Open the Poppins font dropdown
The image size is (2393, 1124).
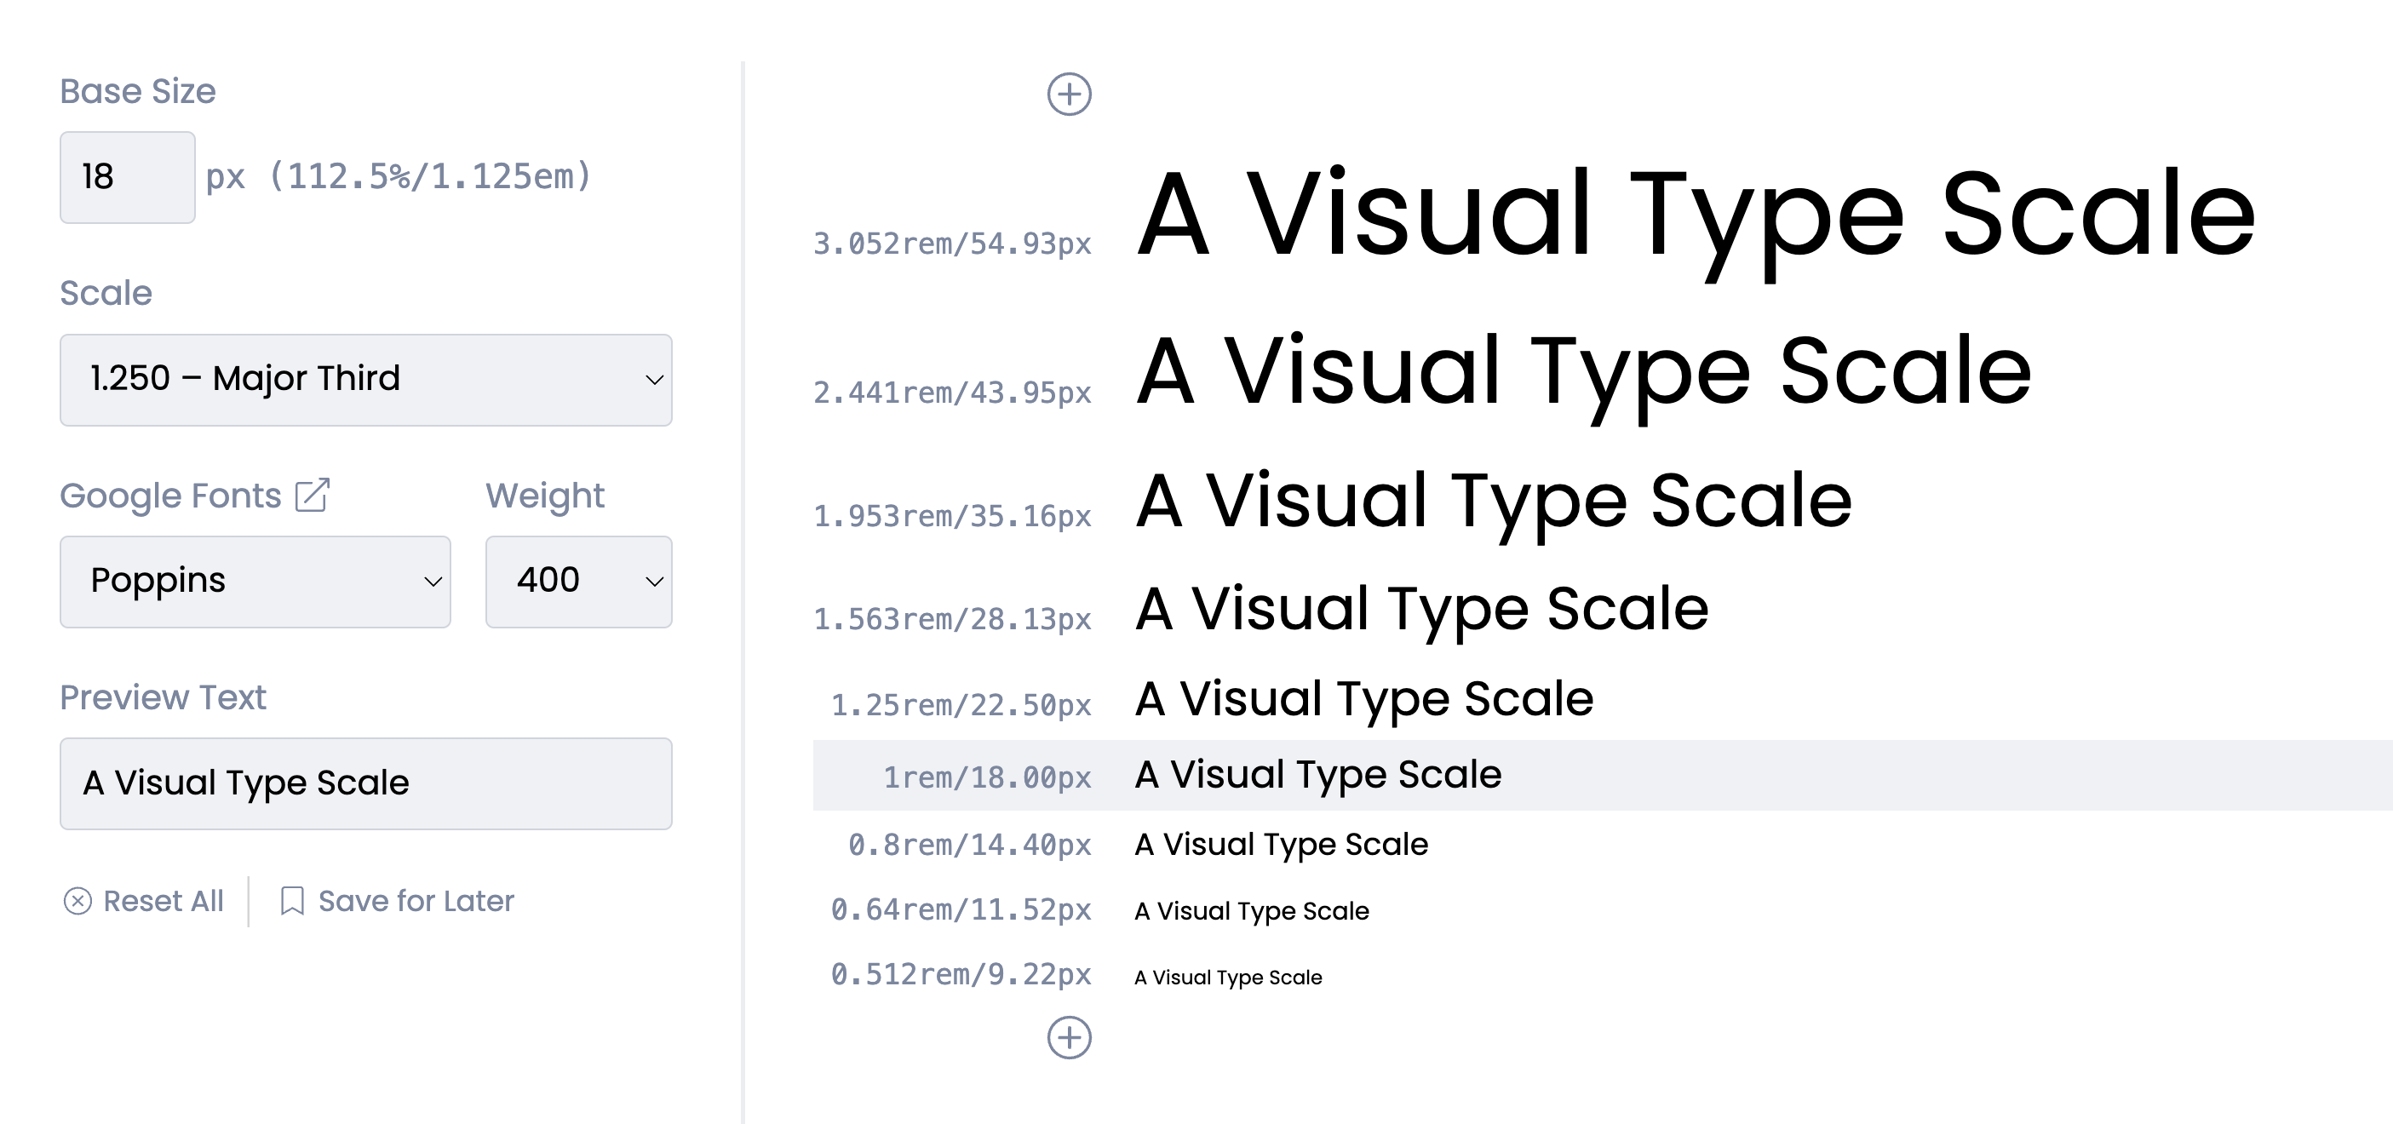[255, 582]
